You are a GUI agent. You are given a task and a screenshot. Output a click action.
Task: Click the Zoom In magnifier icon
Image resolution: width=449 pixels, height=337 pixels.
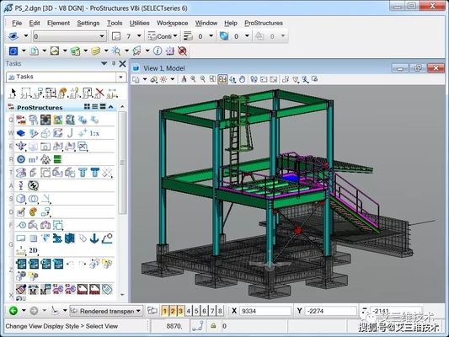pos(193,79)
